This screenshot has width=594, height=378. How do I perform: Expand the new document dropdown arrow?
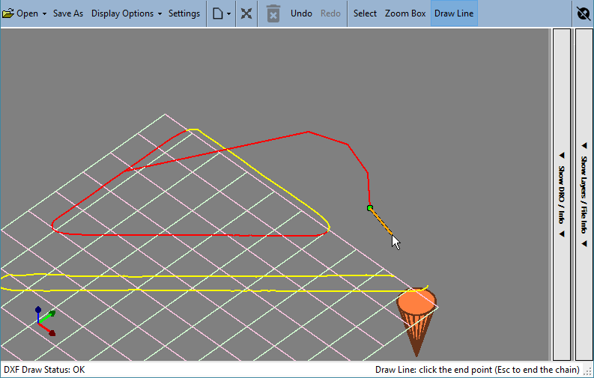pos(228,14)
